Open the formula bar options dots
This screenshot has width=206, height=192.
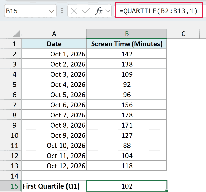tap(62, 11)
